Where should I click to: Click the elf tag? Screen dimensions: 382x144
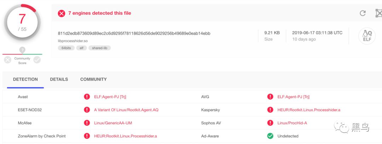click(x=81, y=48)
